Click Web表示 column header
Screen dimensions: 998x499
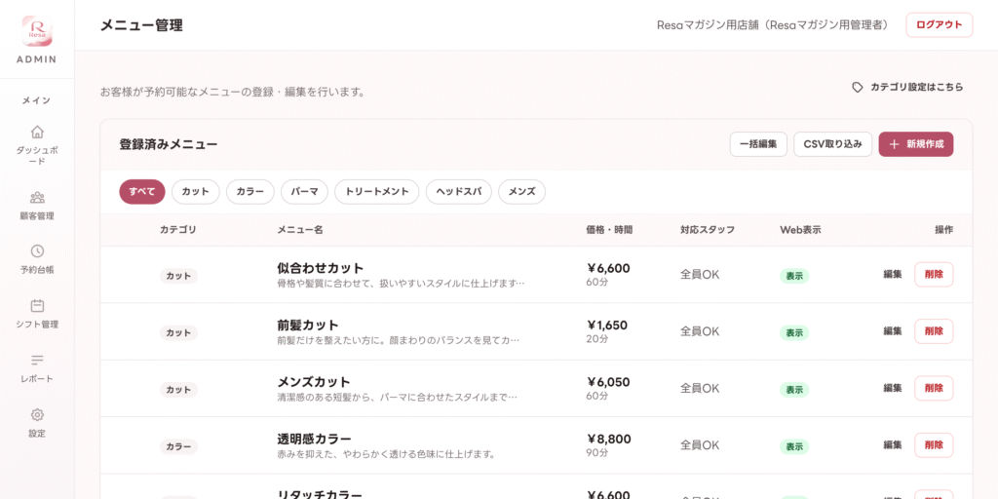[x=800, y=230]
